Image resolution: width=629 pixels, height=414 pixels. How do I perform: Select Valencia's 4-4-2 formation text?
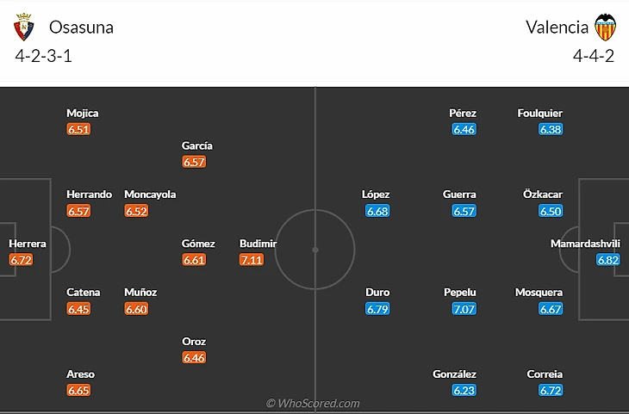pyautogui.click(x=592, y=57)
